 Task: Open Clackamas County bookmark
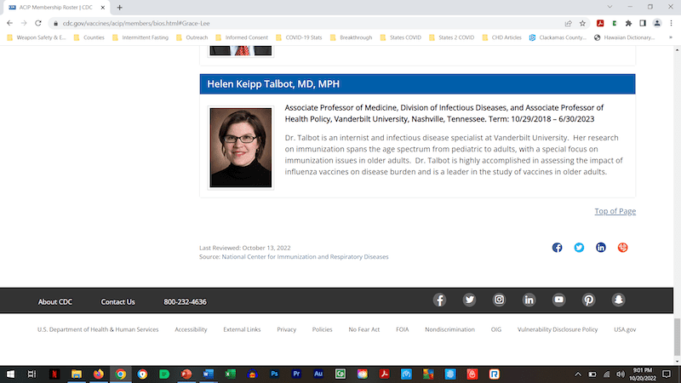click(558, 37)
